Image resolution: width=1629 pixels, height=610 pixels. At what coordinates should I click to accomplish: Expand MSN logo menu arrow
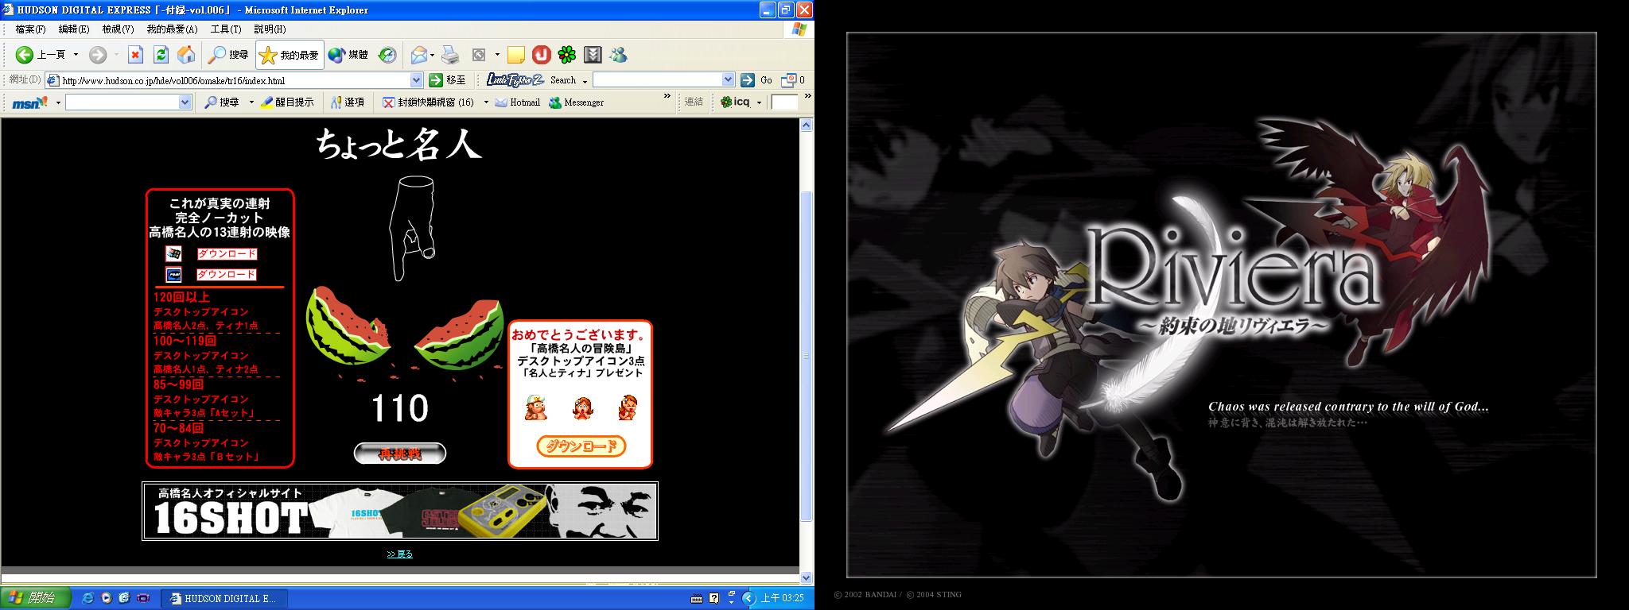(x=58, y=102)
